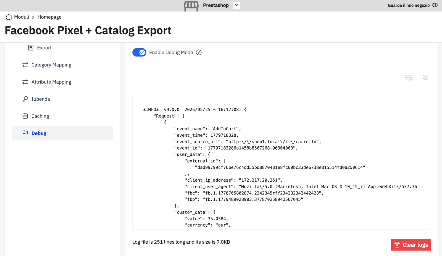Viewport: 442px width, 256px height.
Task: Open the Homepage breadcrumb link
Action: click(49, 17)
